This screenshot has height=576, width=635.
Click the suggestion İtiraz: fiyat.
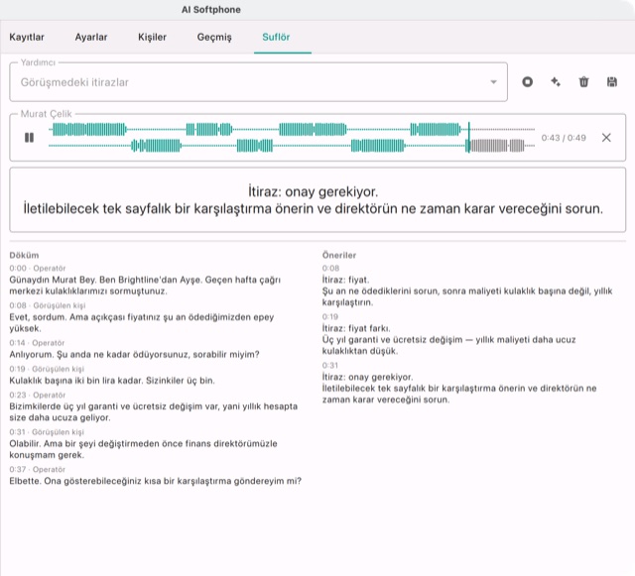click(x=345, y=280)
